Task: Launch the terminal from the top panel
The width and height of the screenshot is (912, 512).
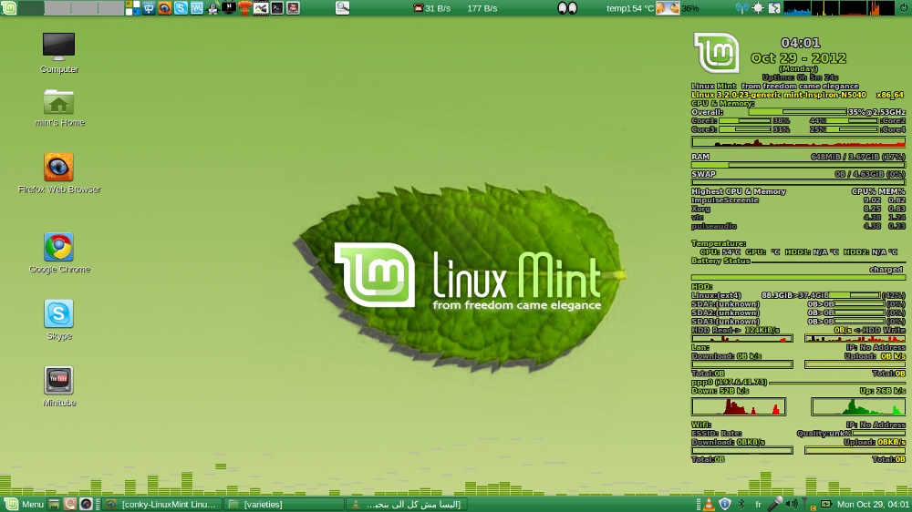Action: [277, 8]
